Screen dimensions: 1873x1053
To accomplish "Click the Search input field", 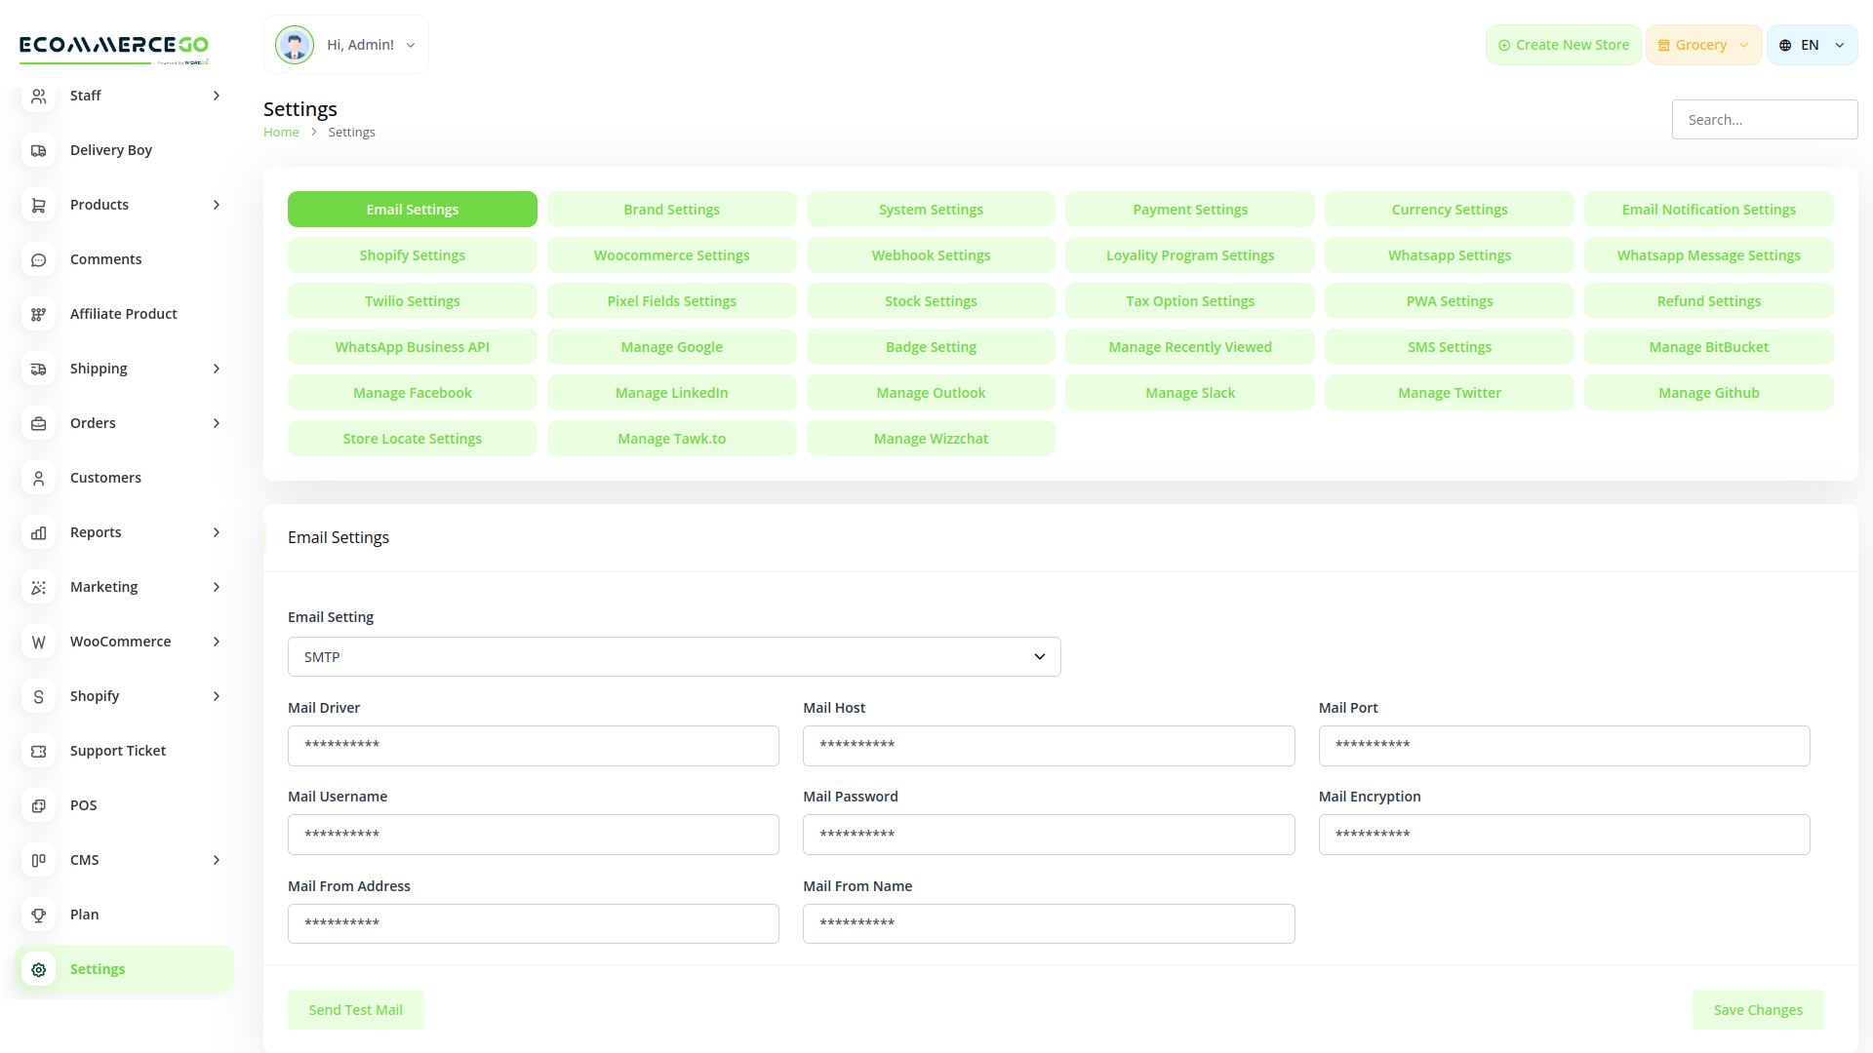I will [x=1764, y=119].
